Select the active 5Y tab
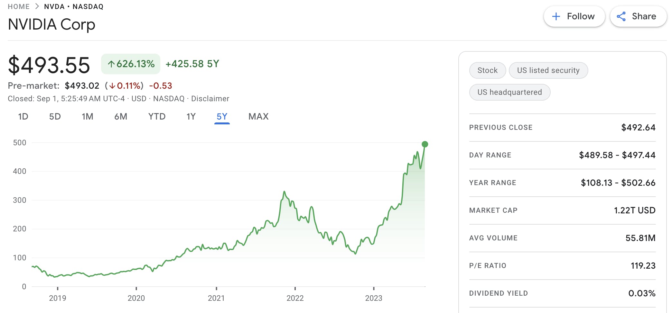 point(222,117)
